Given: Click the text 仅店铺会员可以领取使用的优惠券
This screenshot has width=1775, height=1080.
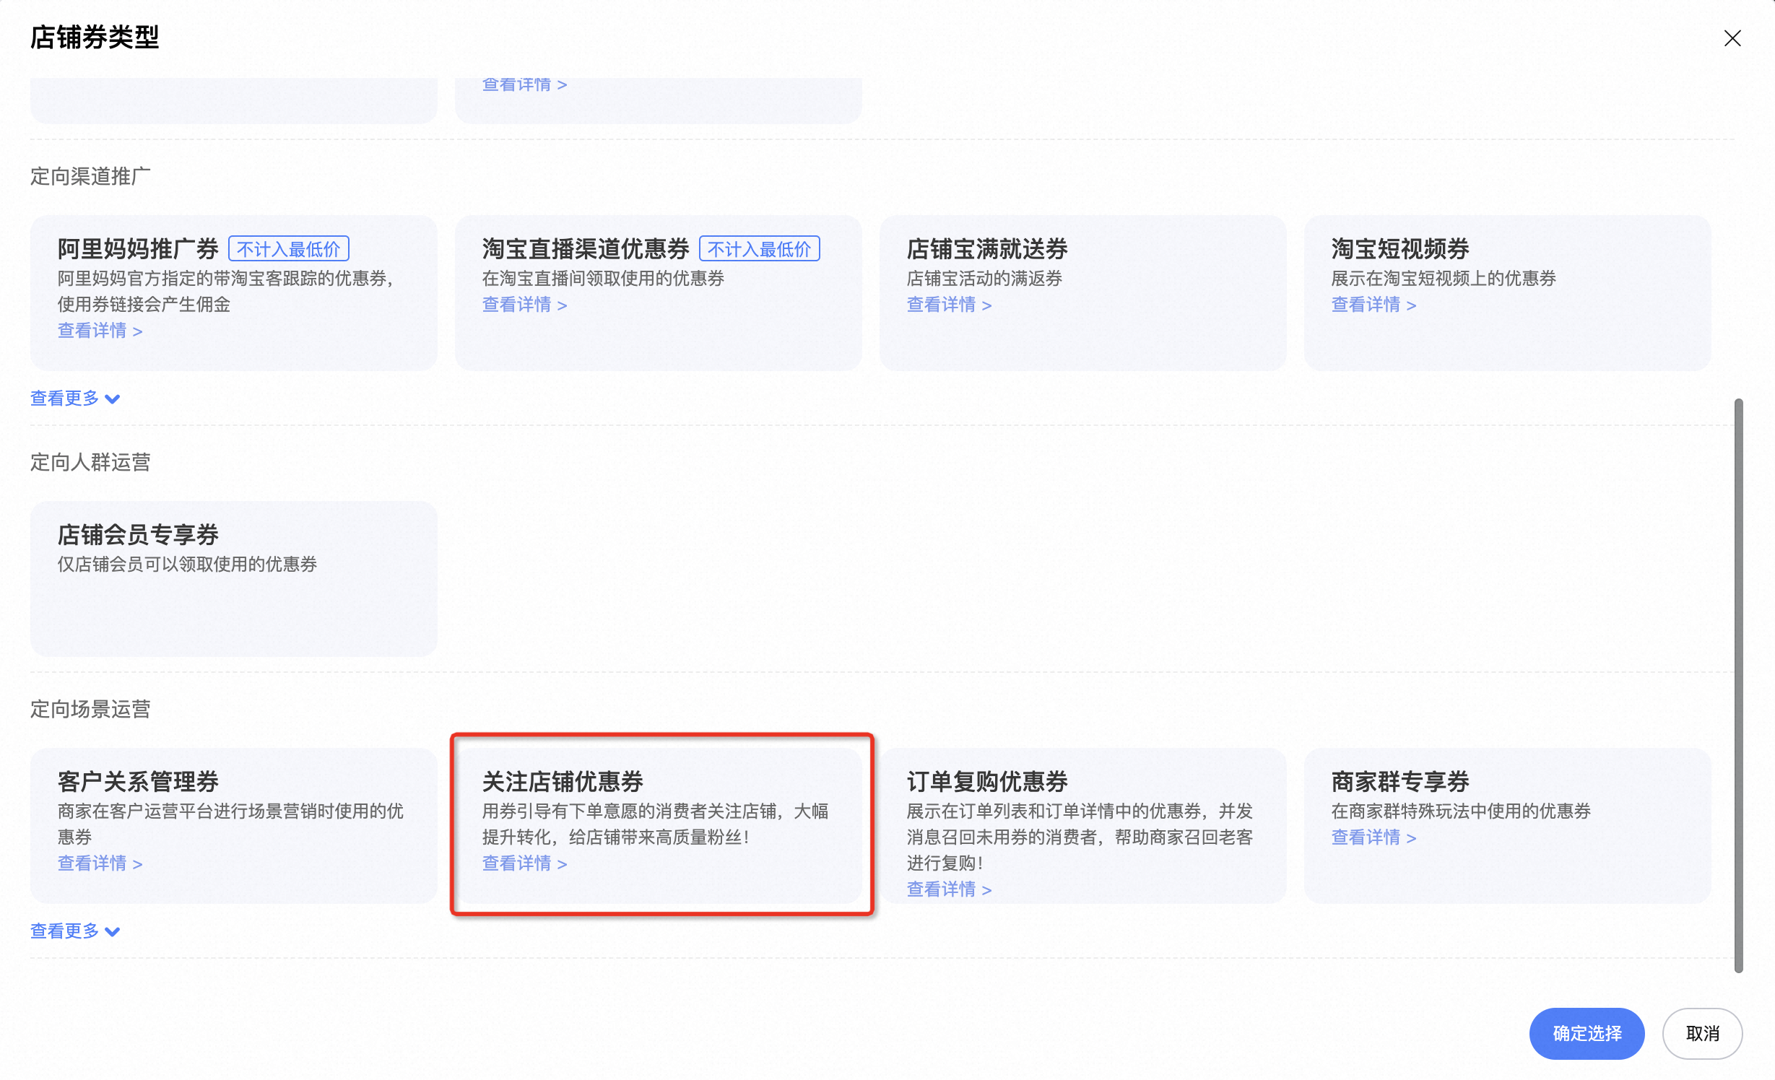Looking at the screenshot, I should coord(188,564).
